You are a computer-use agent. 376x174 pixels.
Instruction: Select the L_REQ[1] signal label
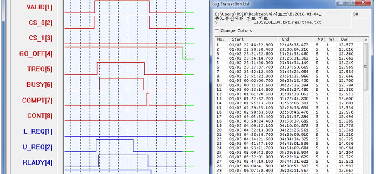tap(38, 132)
